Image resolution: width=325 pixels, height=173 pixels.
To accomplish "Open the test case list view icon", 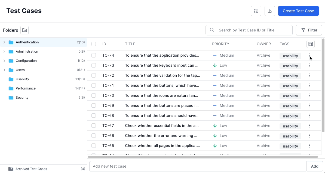I will coord(256,11).
